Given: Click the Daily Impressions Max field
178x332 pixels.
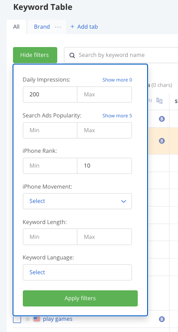Looking at the screenshot, I should coord(105,95).
